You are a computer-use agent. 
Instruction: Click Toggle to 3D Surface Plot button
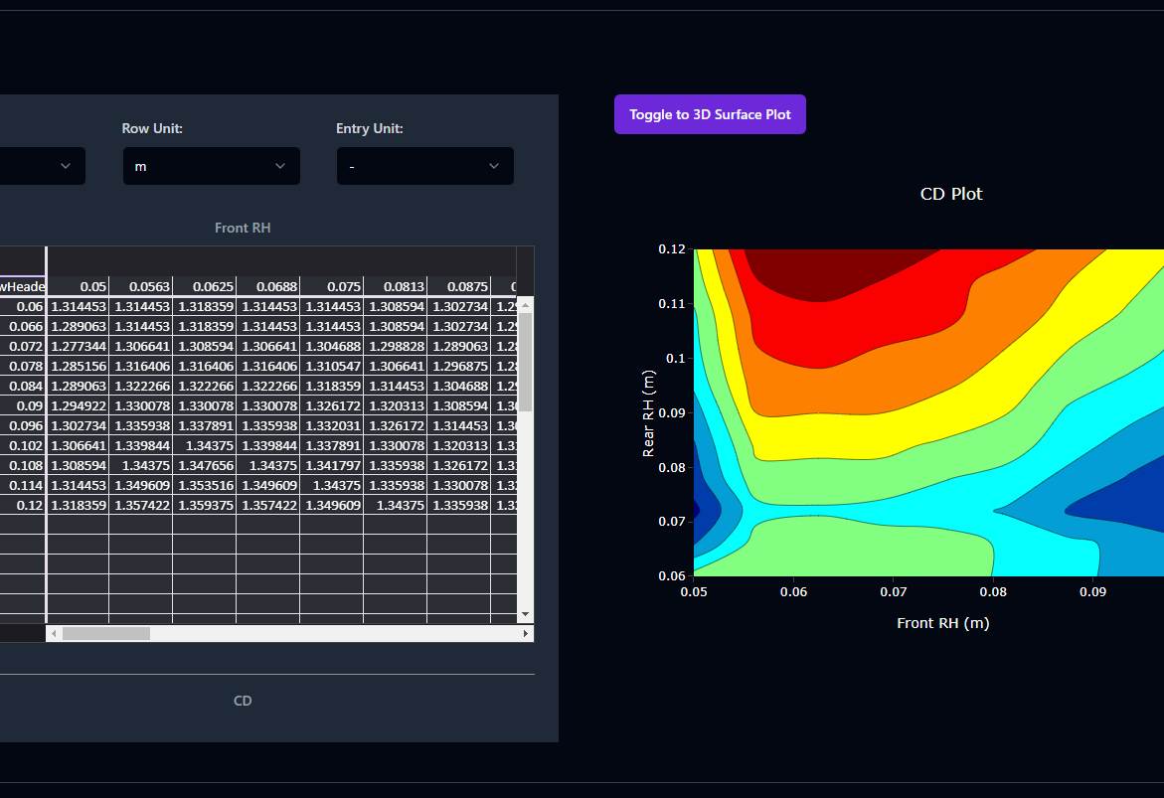(710, 114)
